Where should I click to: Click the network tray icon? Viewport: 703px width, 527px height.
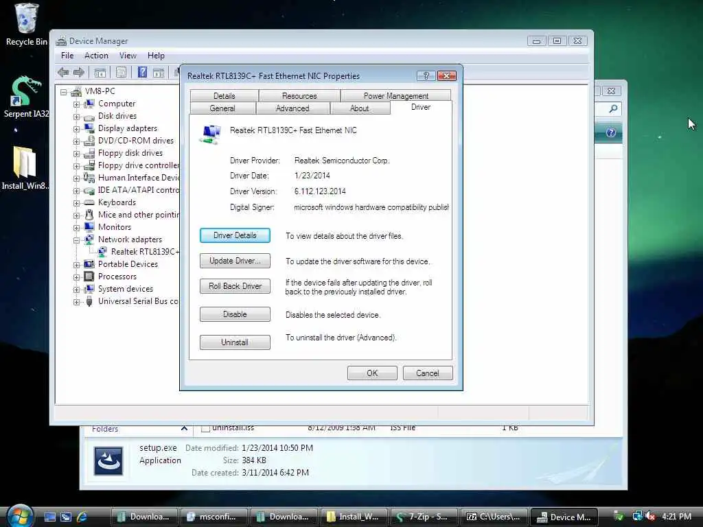[637, 516]
